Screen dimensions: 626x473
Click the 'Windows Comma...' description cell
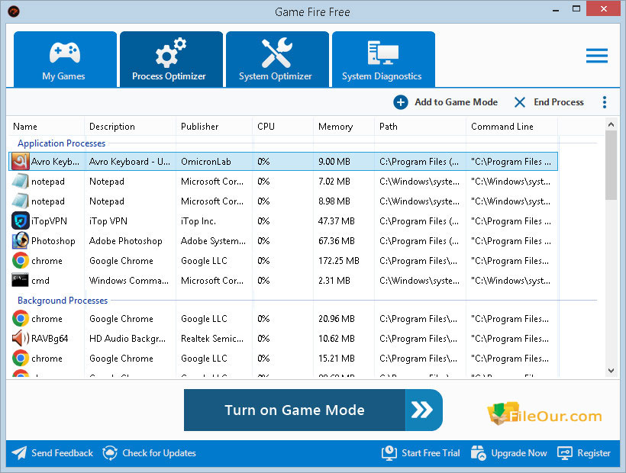click(129, 281)
